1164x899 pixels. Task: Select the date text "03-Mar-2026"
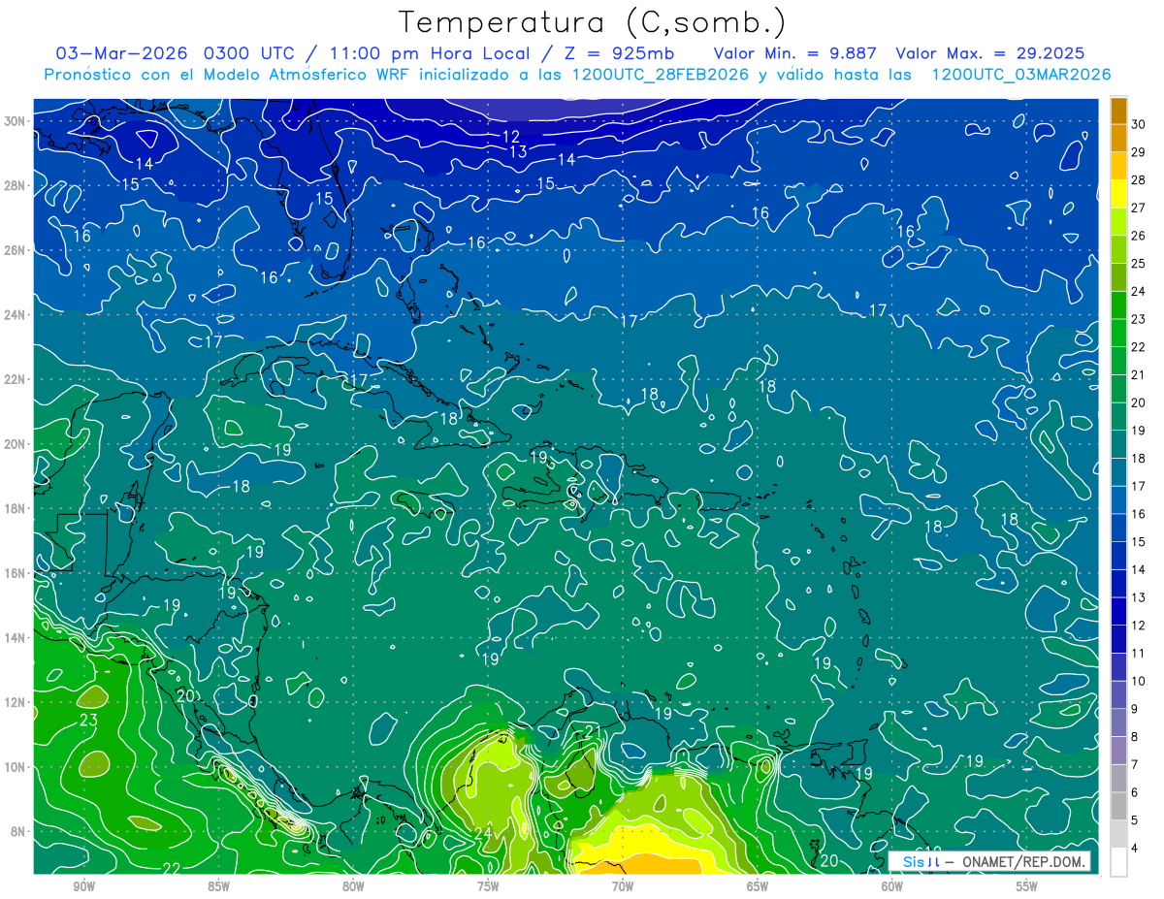click(122, 53)
